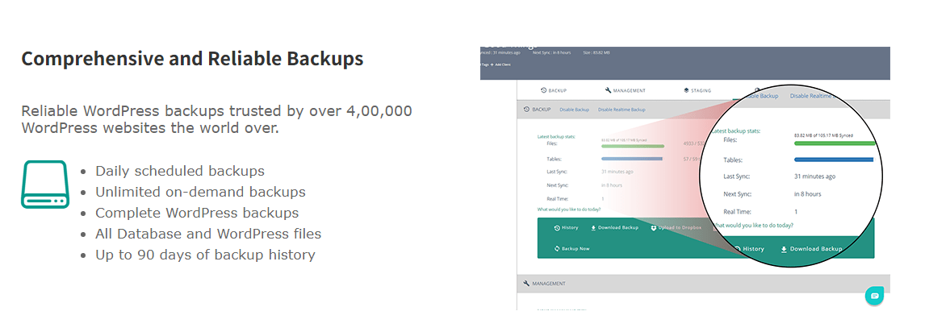Click the 'Complete WordPress backups' bullet

tap(197, 213)
